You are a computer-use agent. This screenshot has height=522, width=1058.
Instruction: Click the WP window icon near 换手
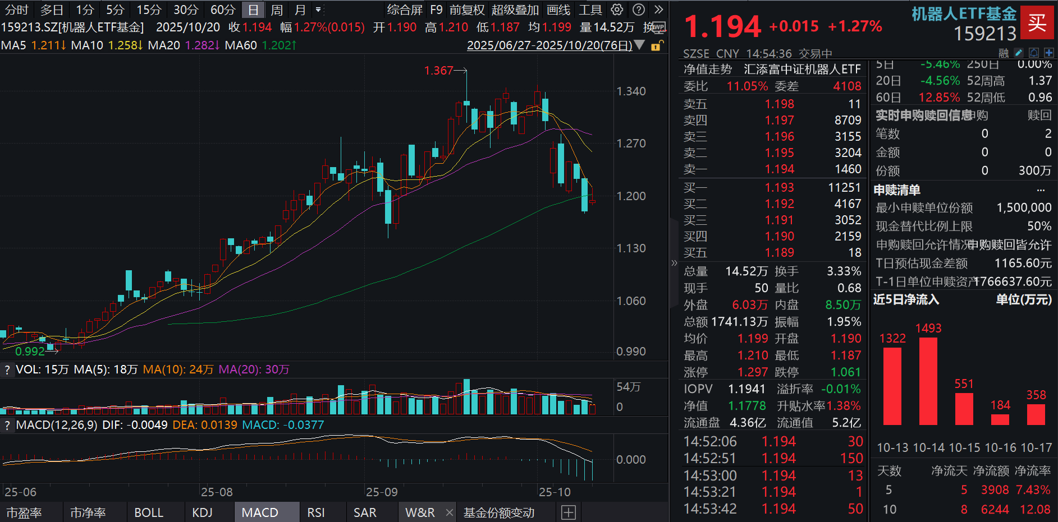pos(660,26)
